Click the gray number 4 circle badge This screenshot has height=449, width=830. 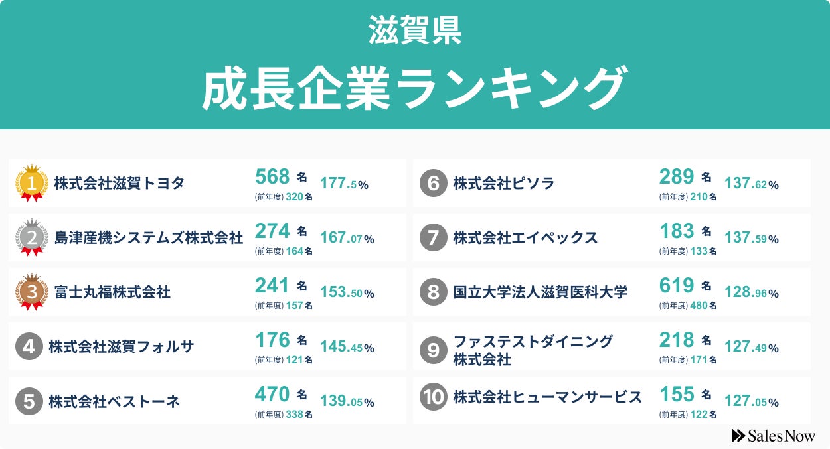point(29,346)
